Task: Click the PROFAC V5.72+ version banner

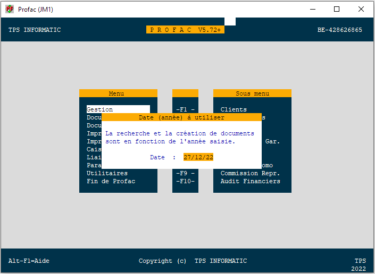Action: click(x=186, y=30)
